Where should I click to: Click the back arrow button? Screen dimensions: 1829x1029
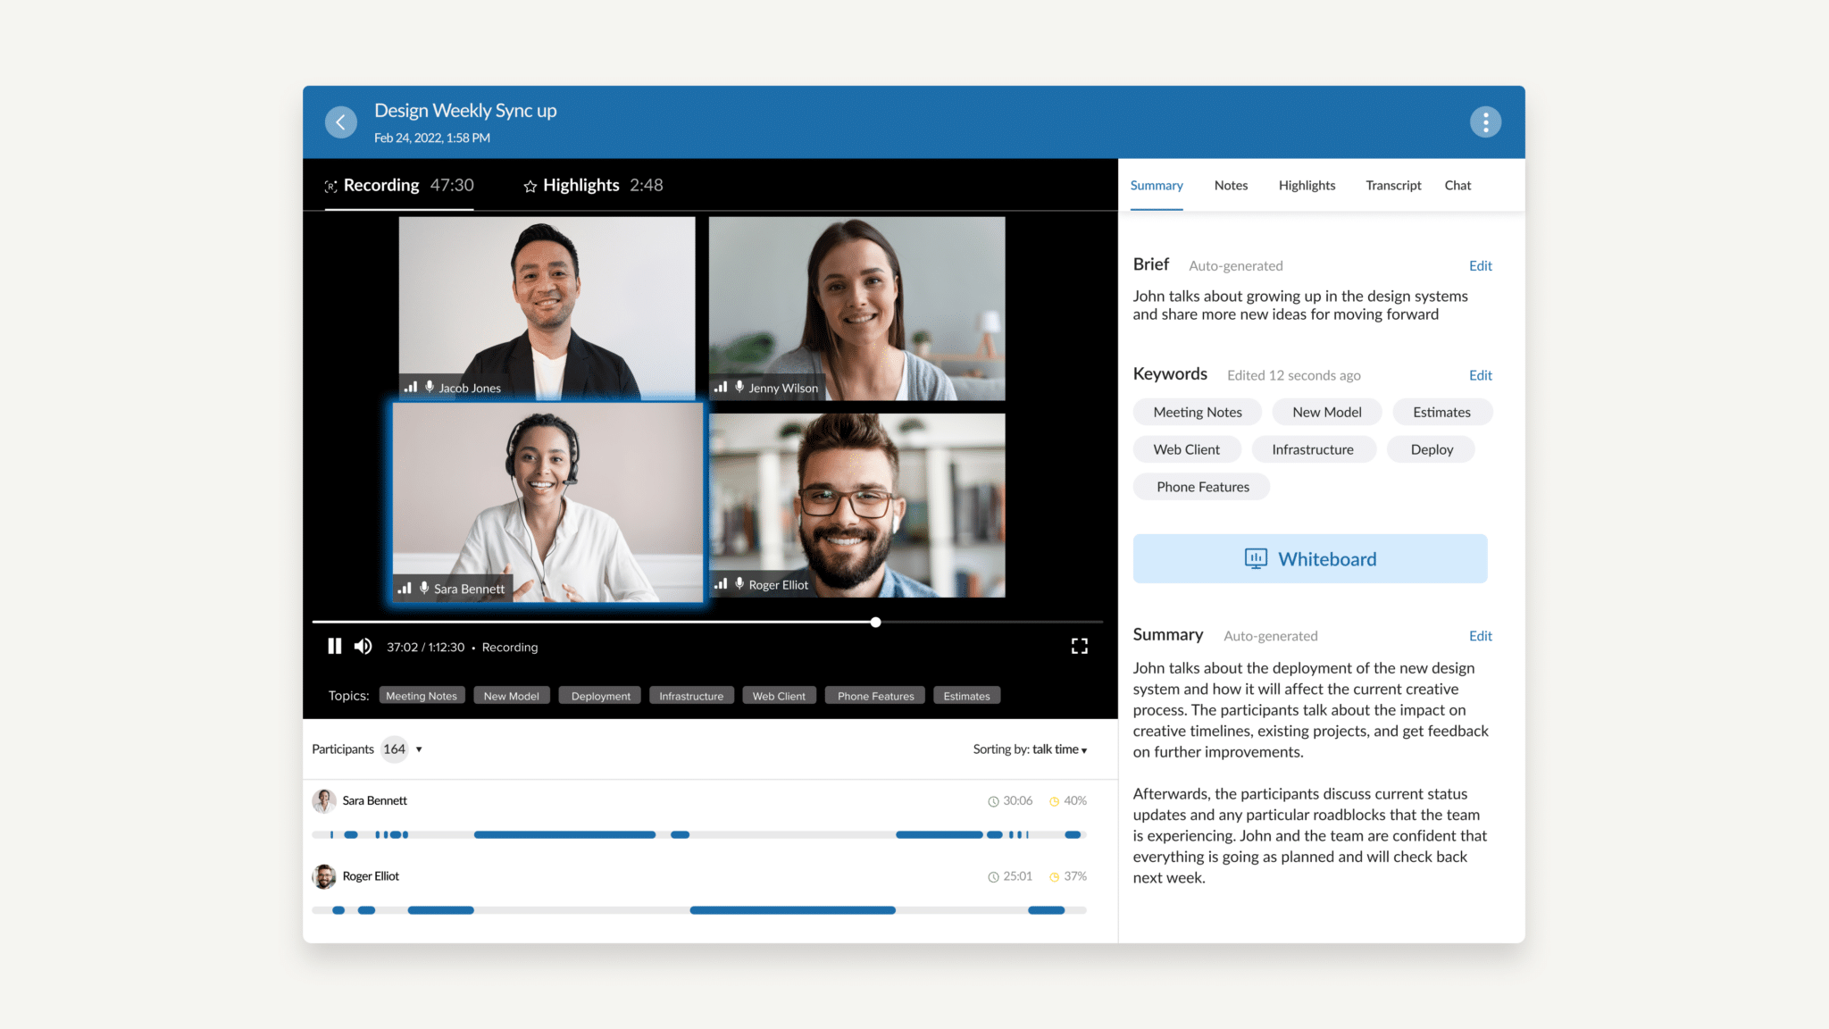(340, 121)
